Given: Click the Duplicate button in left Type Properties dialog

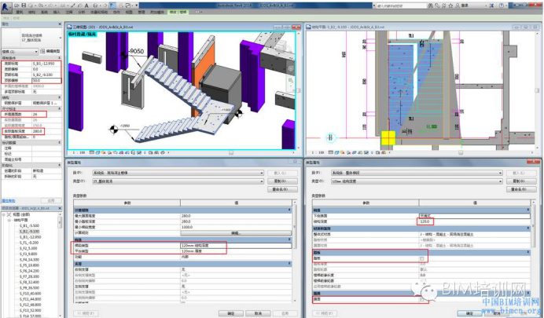Looking at the screenshot, I should pos(282,181).
